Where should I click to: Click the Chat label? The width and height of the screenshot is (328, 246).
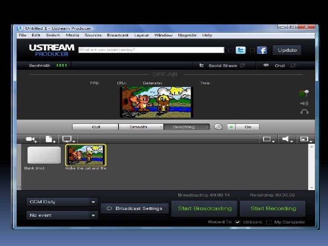[280, 66]
